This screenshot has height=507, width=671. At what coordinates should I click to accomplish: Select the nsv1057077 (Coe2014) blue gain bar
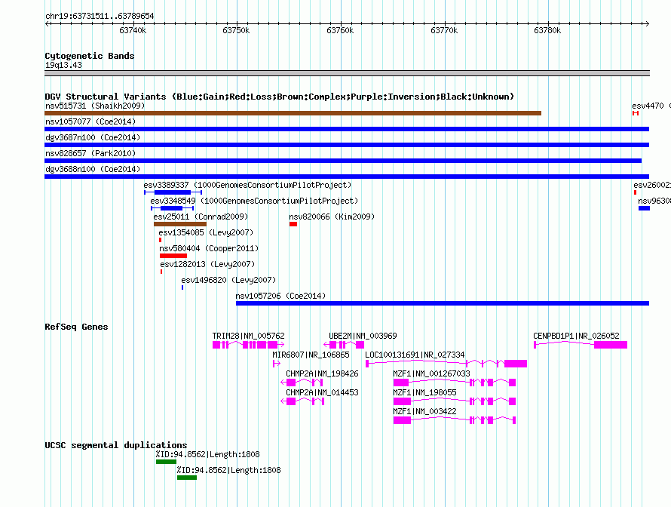tap(347, 129)
